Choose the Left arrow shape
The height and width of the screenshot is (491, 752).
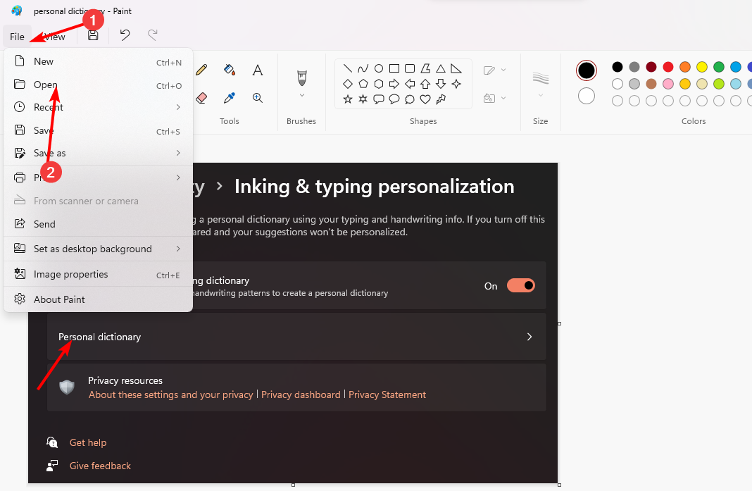click(x=410, y=84)
